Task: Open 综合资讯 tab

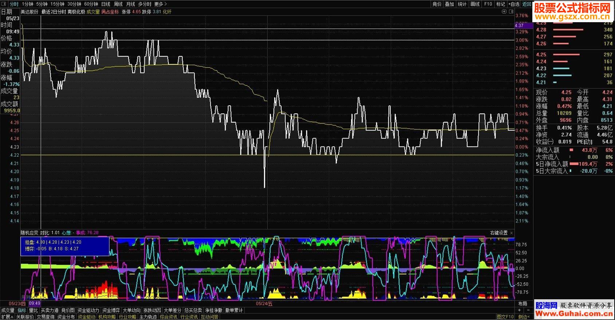Action: click(169, 317)
